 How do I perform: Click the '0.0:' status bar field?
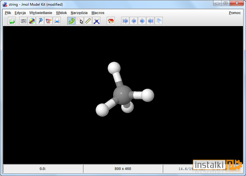point(43,169)
